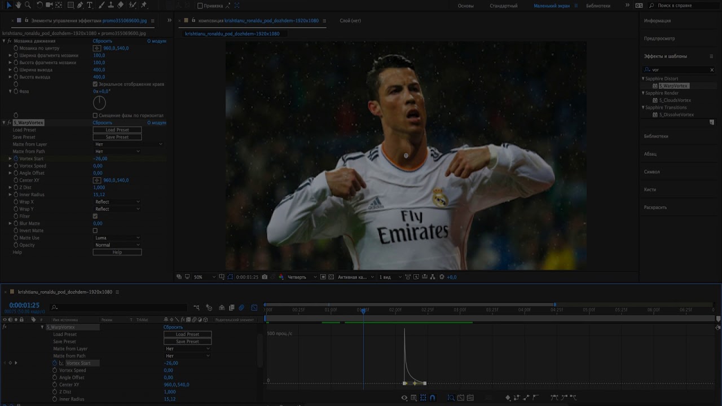
Task: Click Сбросить for S_WarpVortex in effect controls
Action: [102, 122]
